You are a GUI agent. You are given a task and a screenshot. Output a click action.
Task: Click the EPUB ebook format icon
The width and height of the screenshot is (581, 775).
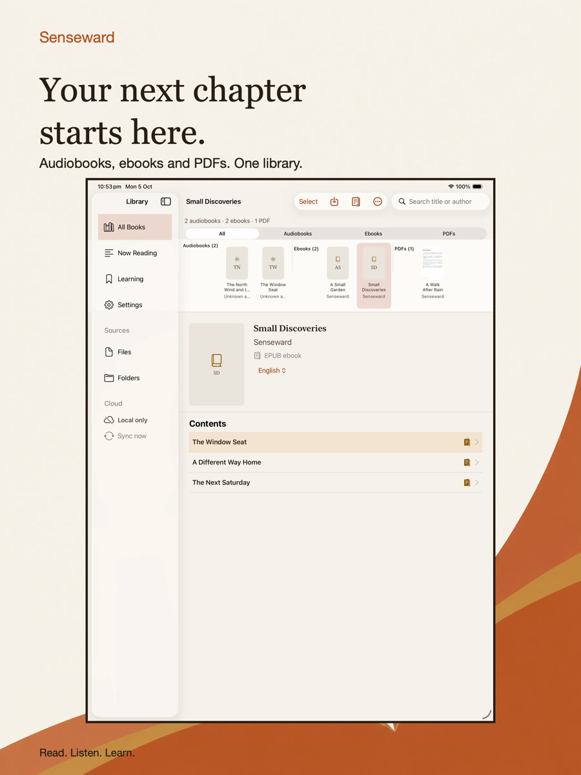[x=258, y=356]
